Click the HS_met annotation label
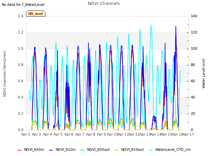 click(x=36, y=14)
